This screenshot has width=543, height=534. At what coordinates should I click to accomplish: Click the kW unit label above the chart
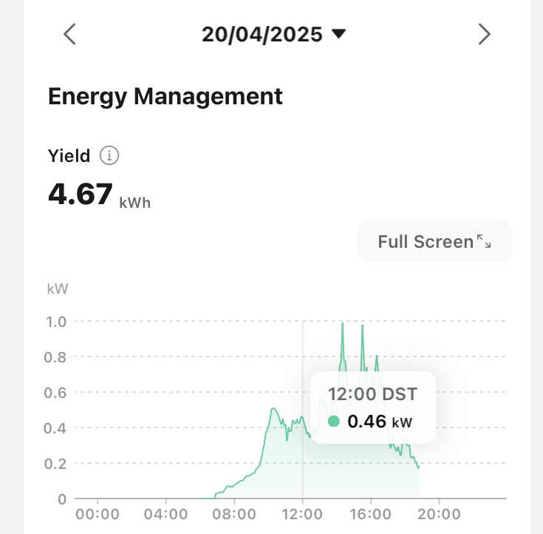tap(58, 288)
